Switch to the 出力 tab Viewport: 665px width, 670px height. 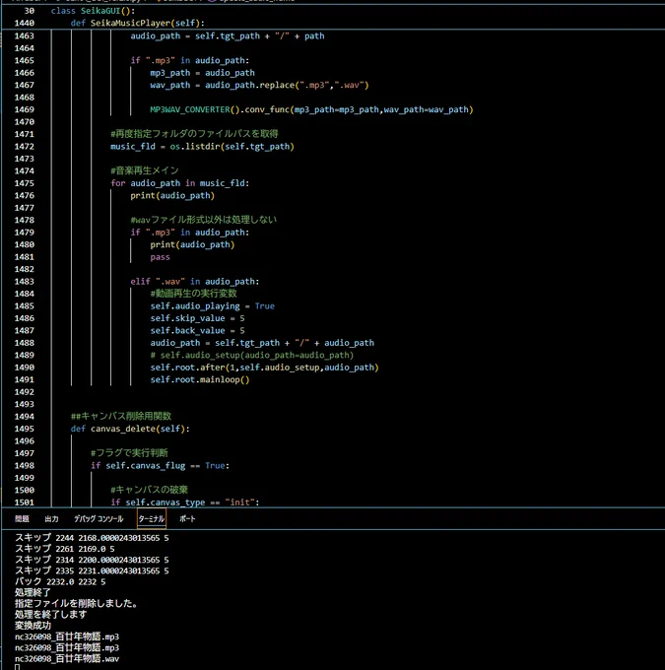(51, 518)
